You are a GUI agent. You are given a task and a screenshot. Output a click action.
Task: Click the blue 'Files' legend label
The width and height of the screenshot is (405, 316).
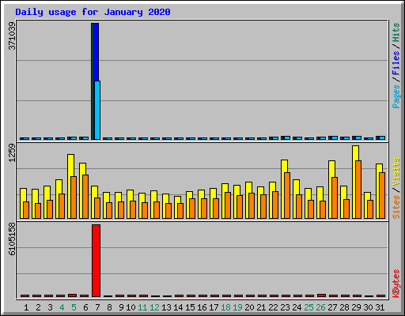click(396, 63)
